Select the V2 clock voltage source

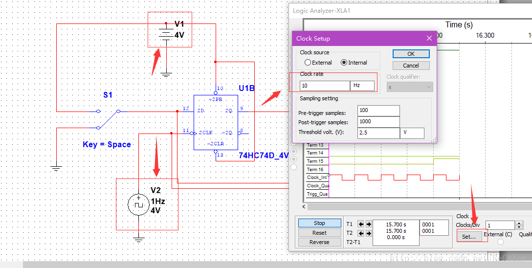pos(139,205)
